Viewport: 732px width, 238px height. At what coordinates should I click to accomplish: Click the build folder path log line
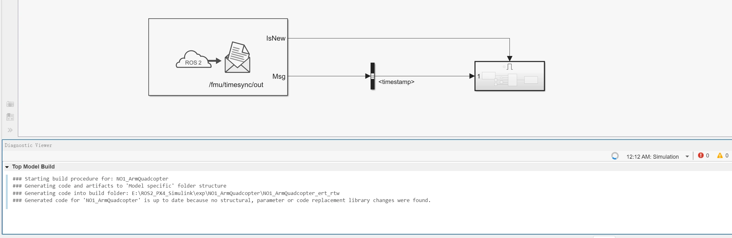[x=176, y=193]
